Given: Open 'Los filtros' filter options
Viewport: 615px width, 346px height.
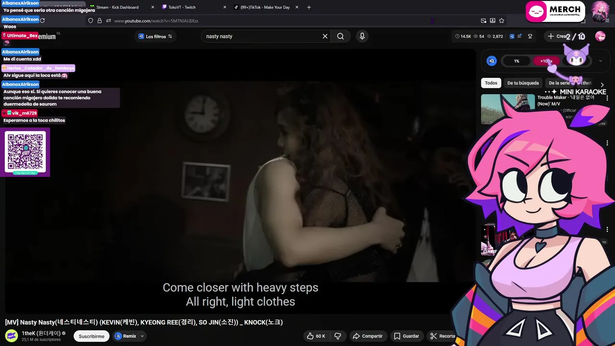Looking at the screenshot, I should (x=155, y=37).
